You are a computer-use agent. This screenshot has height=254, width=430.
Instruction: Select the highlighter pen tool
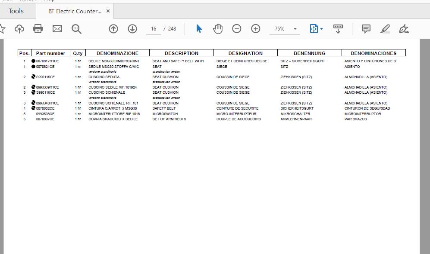[385, 29]
